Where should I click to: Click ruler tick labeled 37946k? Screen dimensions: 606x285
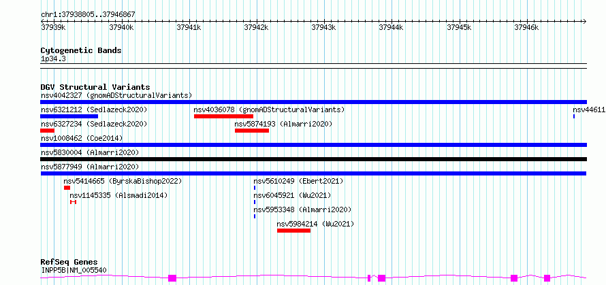(x=527, y=27)
